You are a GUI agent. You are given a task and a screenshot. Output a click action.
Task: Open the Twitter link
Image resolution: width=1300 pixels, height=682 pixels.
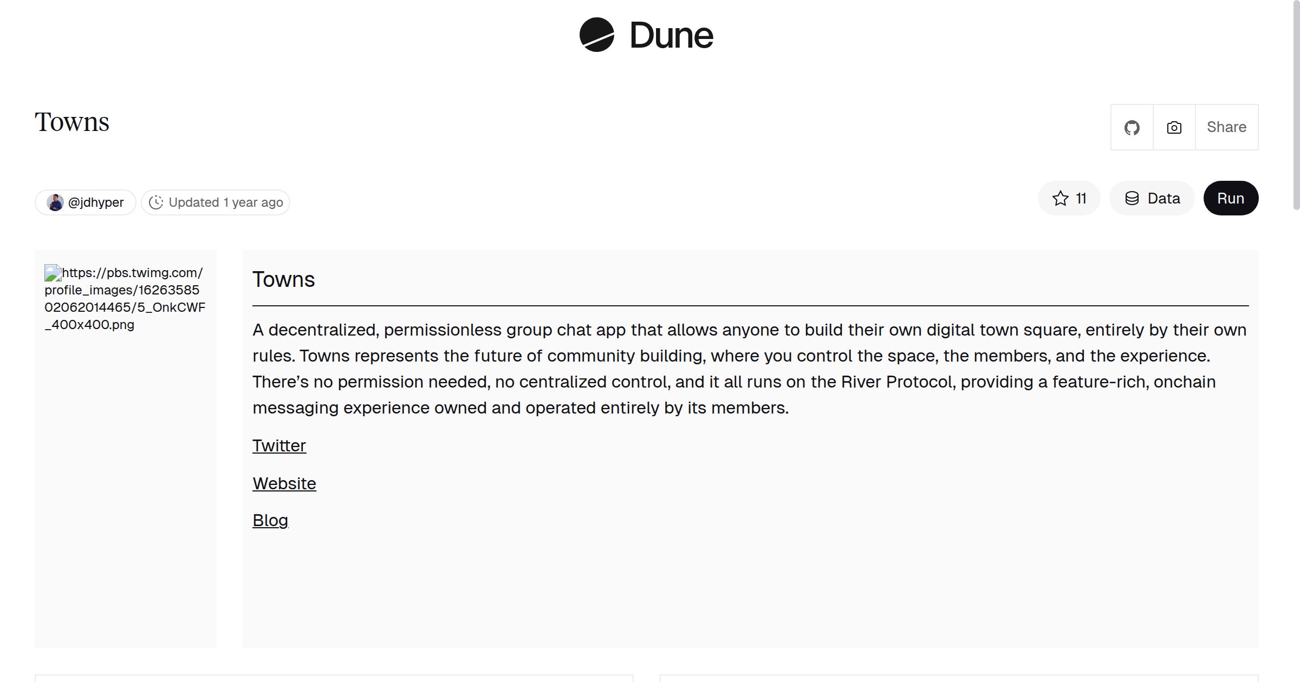[x=279, y=445]
